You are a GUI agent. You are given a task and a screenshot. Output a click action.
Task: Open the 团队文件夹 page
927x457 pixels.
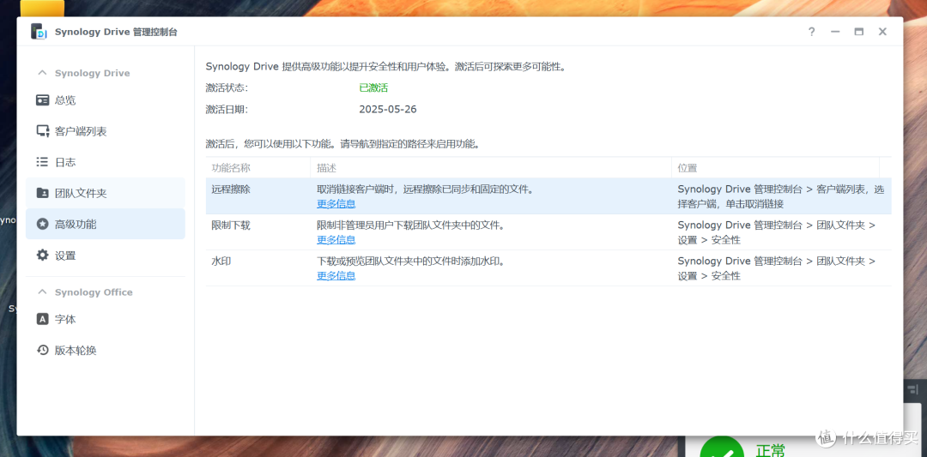106,193
